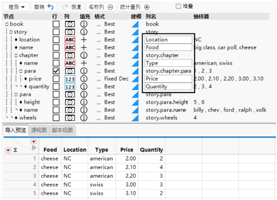277x200 pixels.
Task: Click the blue modeling type icon for book
Action: pos(135,24)
